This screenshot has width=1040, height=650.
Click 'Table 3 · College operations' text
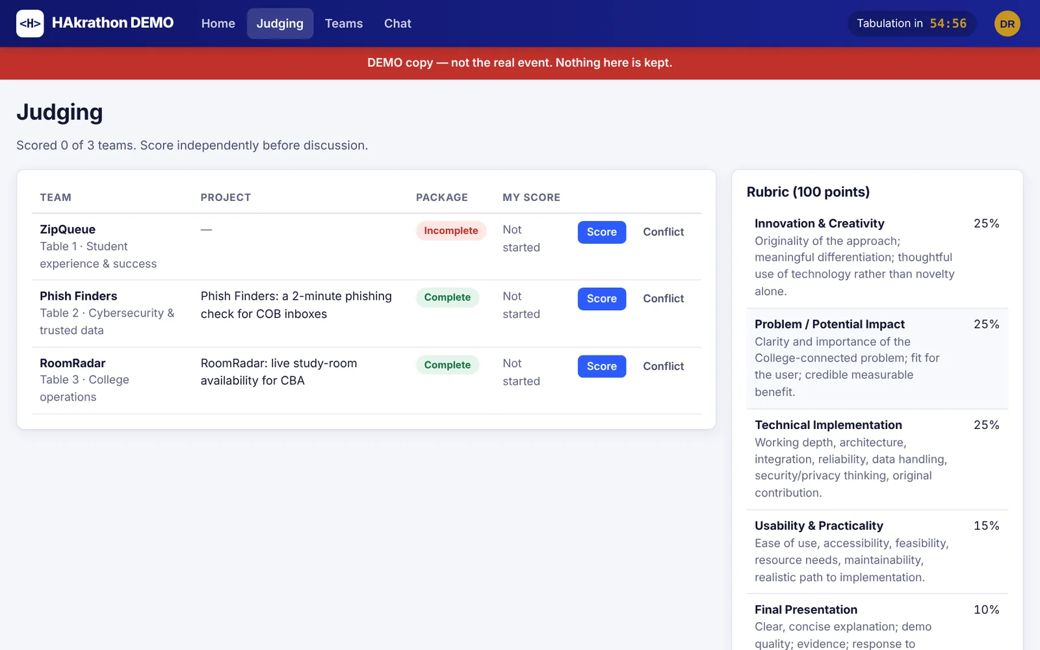pyautogui.click(x=84, y=389)
